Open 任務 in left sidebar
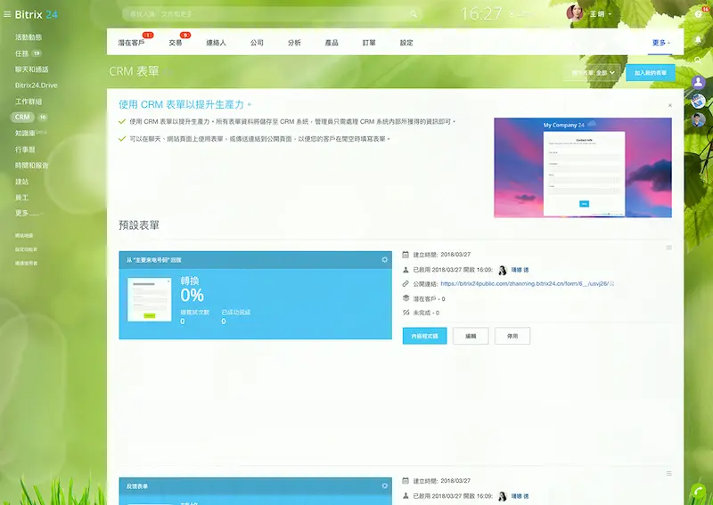This screenshot has width=713, height=505. point(21,53)
